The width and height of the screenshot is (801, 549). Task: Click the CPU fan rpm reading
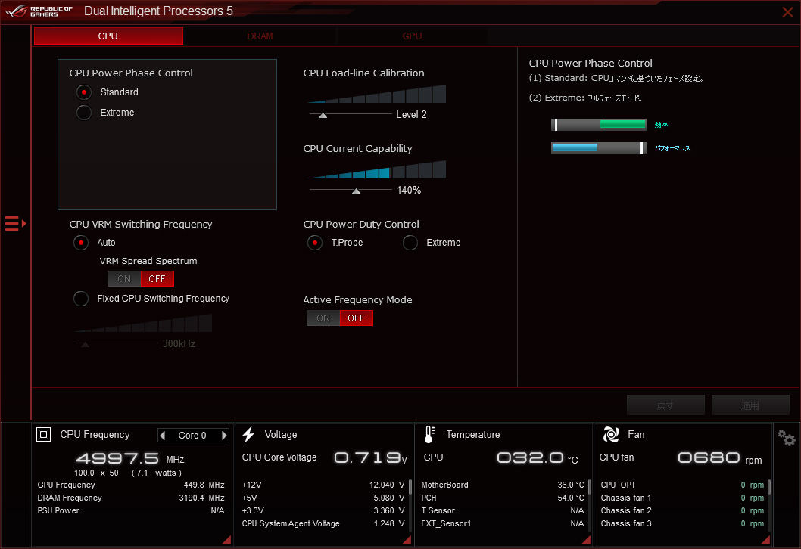click(x=720, y=458)
